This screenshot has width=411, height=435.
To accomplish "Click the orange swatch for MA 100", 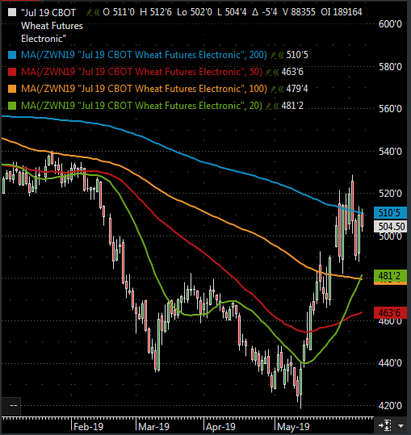I will click(12, 89).
